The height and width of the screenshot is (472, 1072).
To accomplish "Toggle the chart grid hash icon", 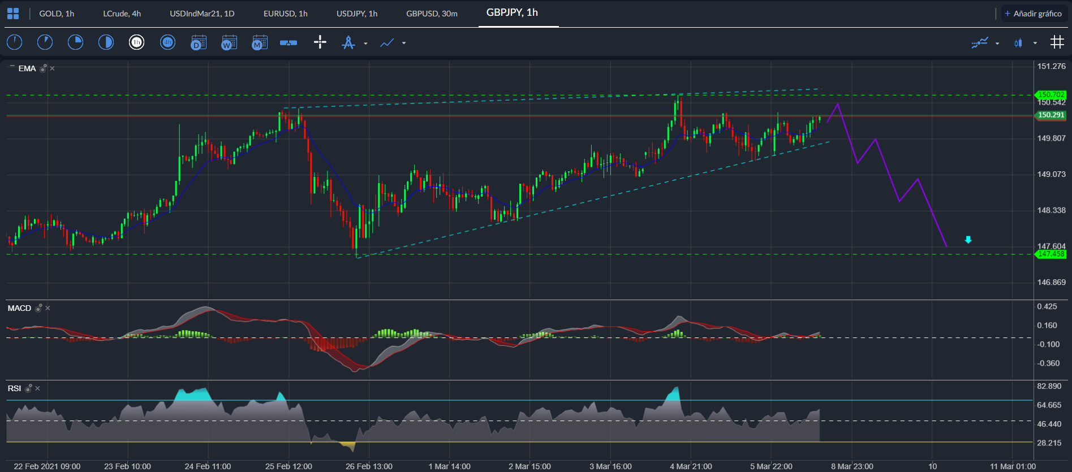I will pos(1057,42).
